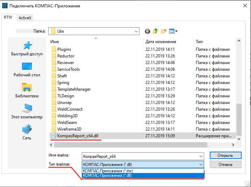Screen dimensions: 251x187
Task: Select the Spring folder icon
Action: pyautogui.click(x=54, y=83)
